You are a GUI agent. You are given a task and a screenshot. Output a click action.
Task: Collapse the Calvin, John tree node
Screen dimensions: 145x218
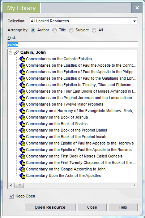[x=10, y=53]
